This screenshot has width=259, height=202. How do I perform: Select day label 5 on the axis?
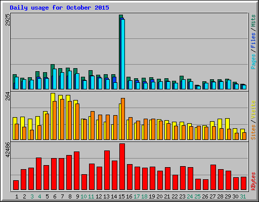47,196
